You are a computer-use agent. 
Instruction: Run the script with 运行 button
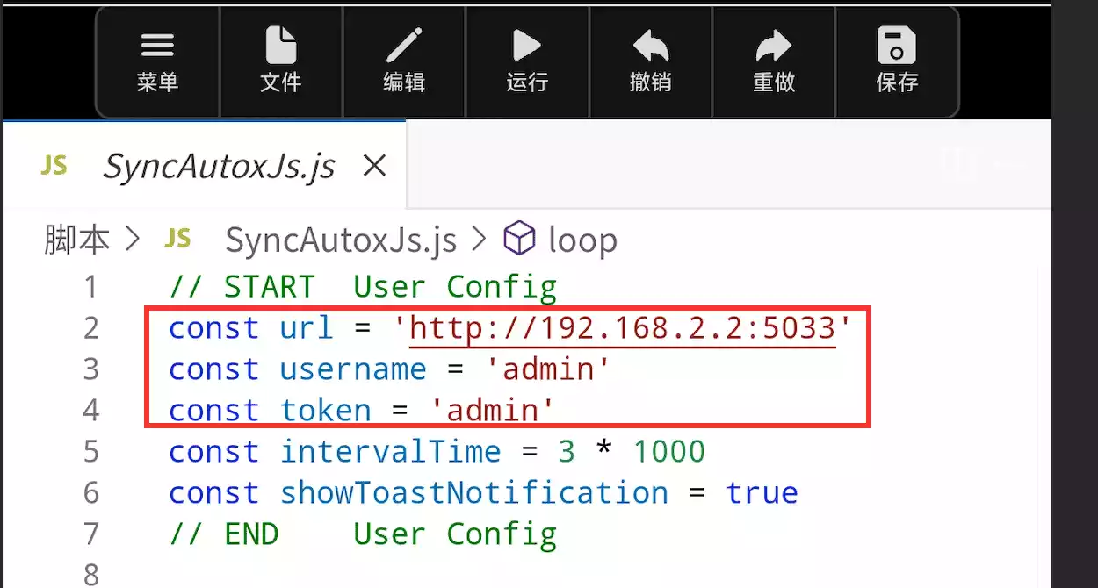[x=527, y=62]
